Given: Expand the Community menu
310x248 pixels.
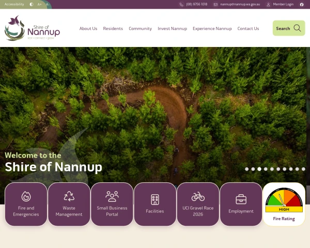Looking at the screenshot, I should tap(140, 28).
